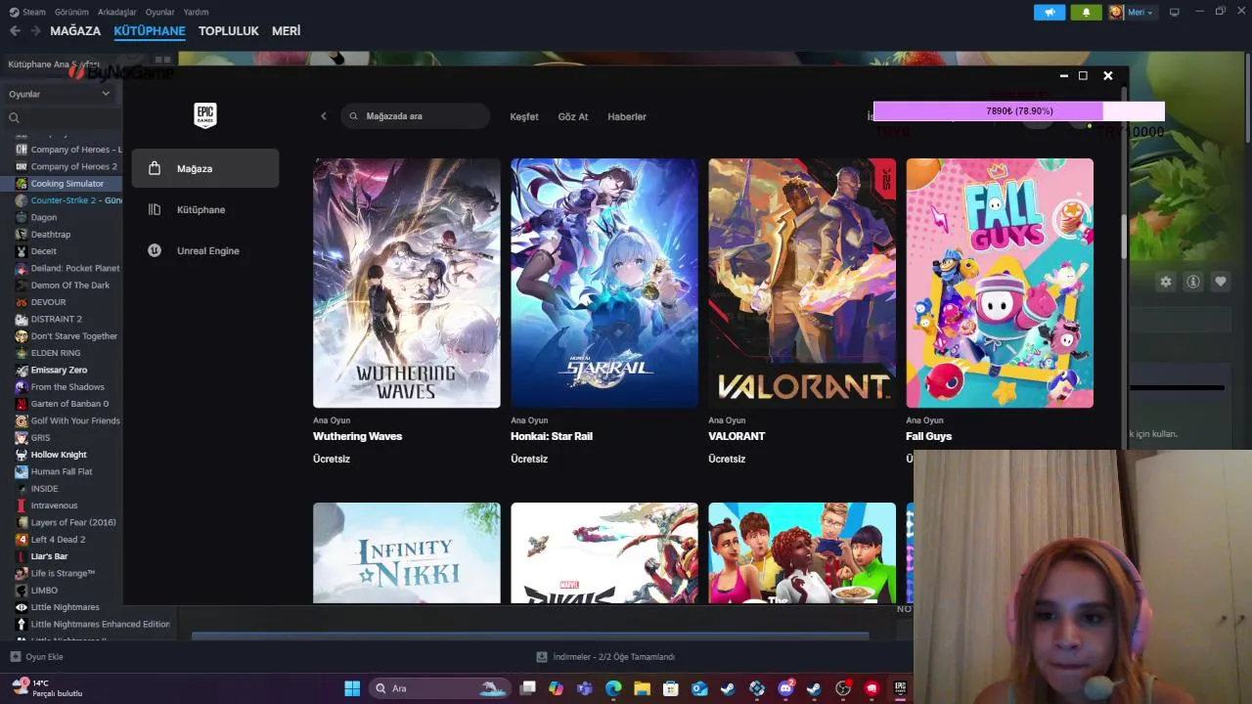Screen dimensions: 1252x704
Task: Open Steam notifications bell
Action: point(1086,12)
